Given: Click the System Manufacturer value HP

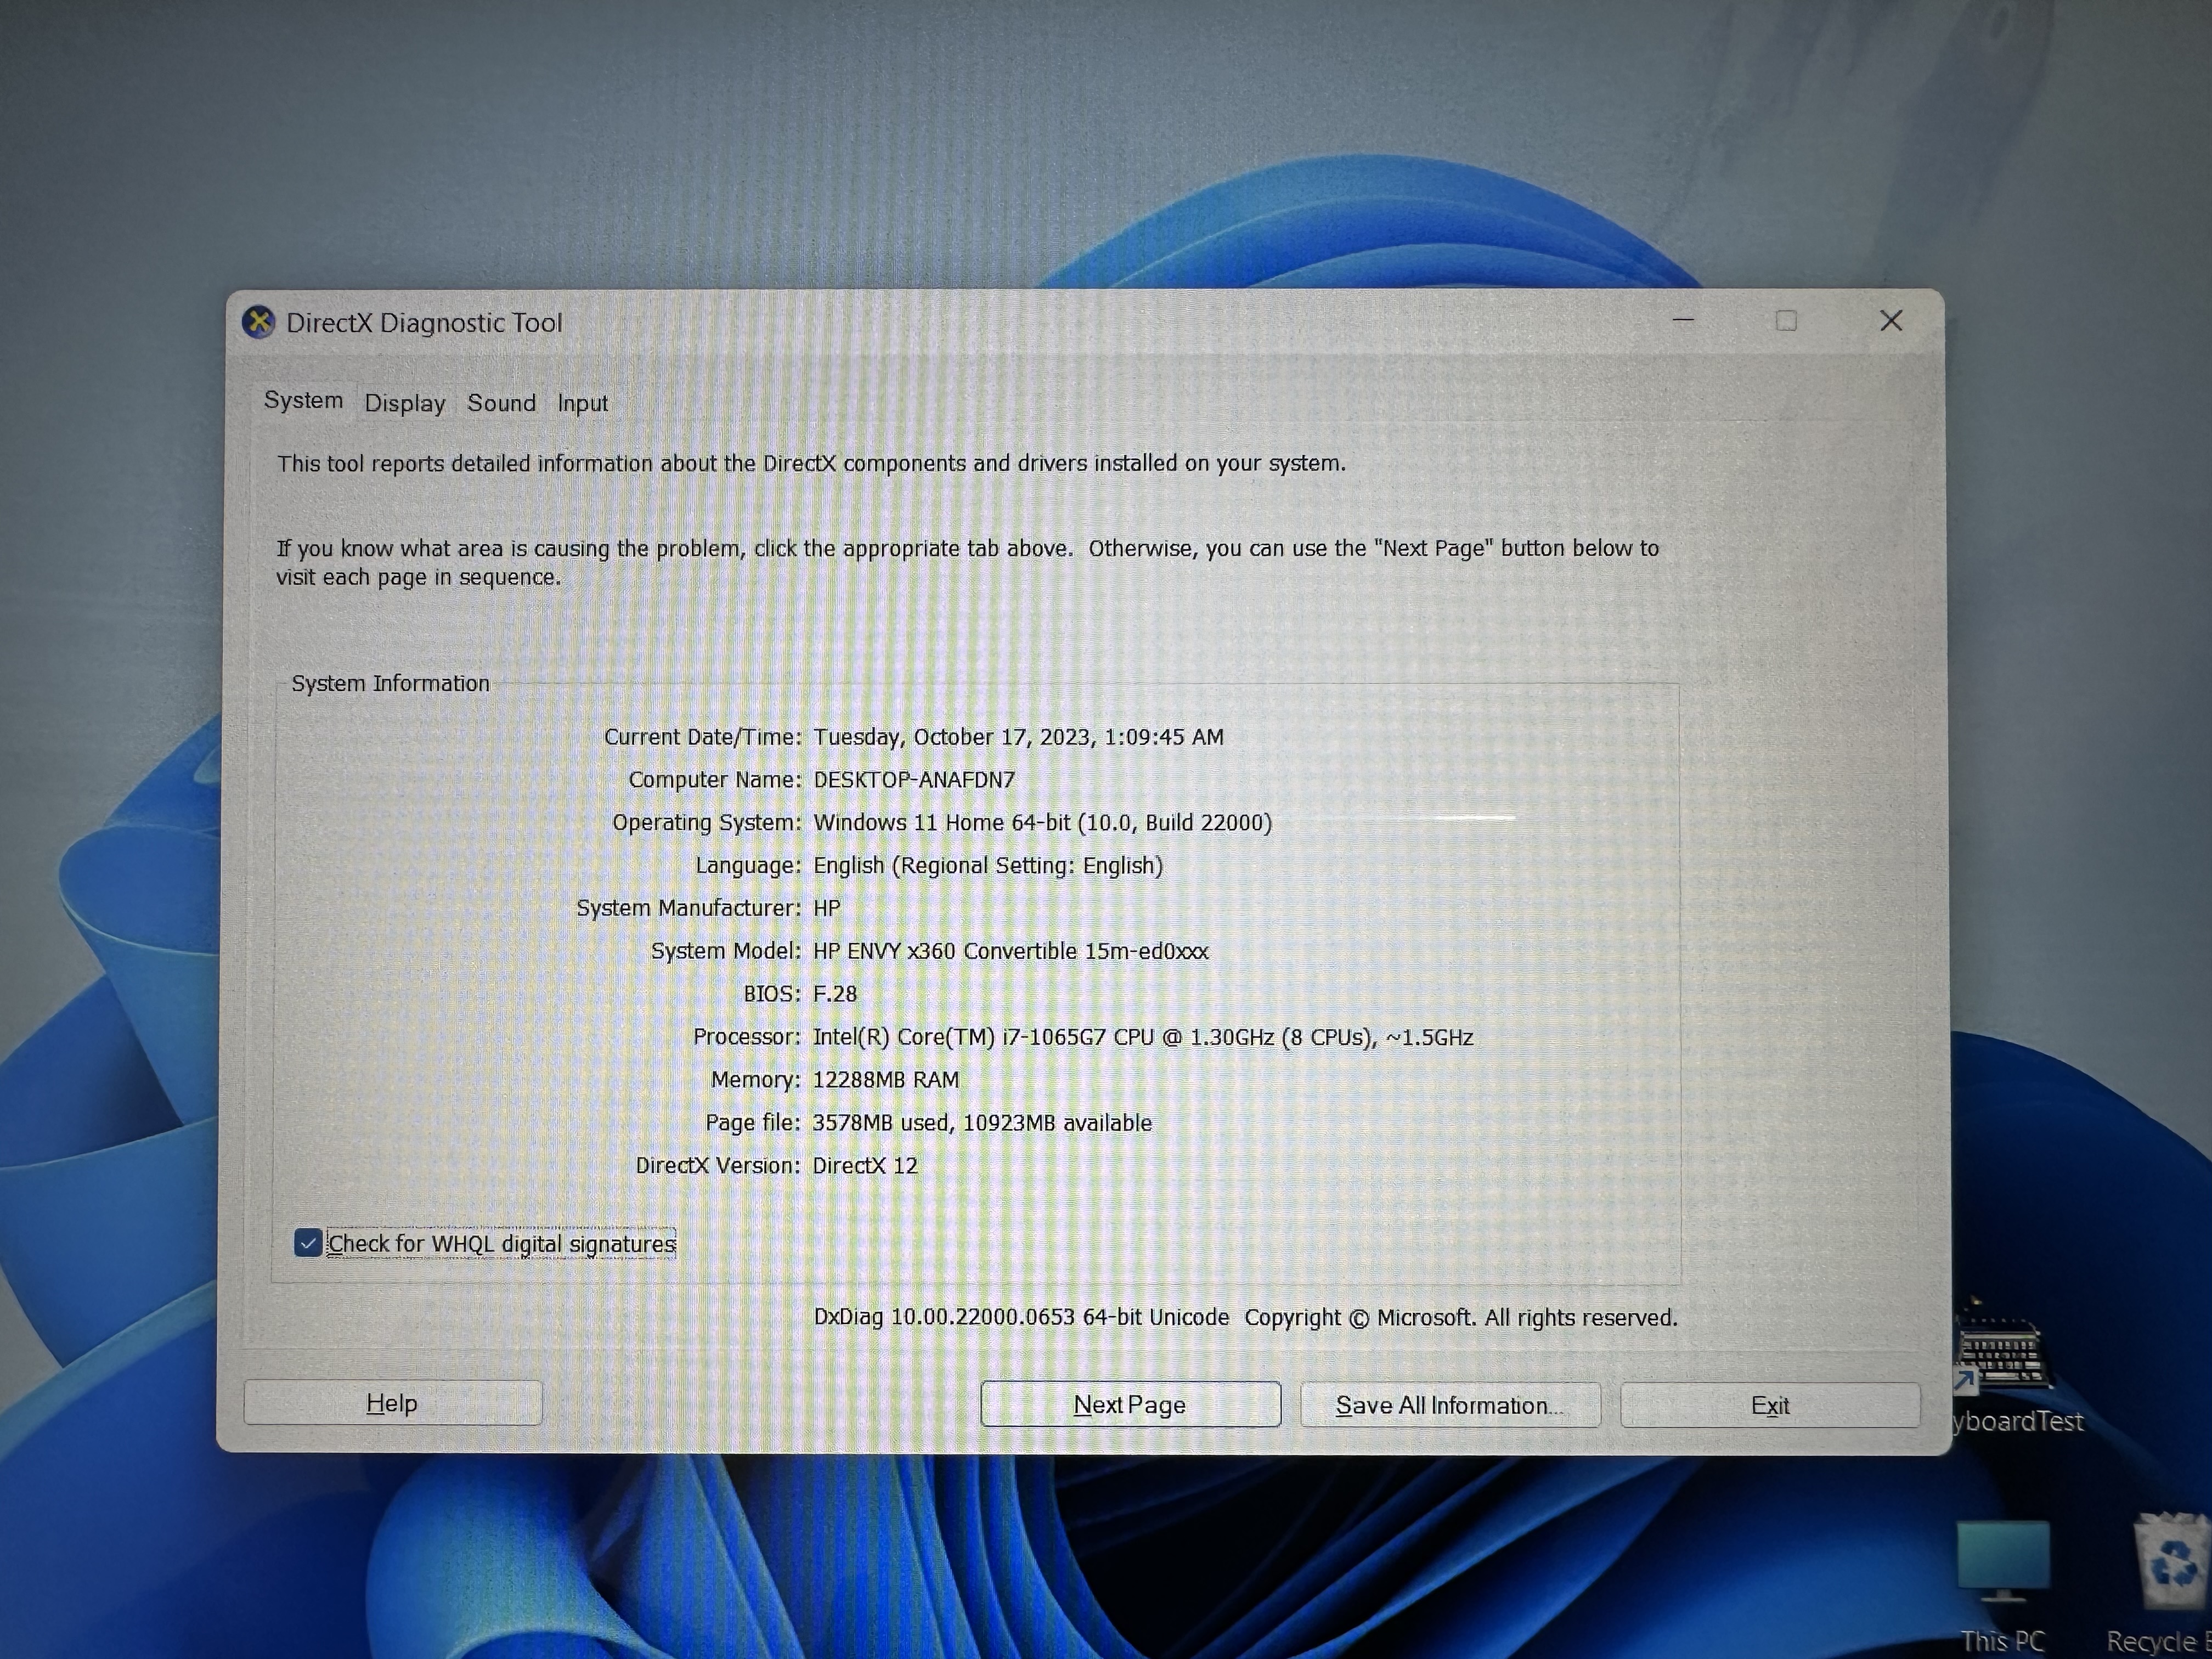Looking at the screenshot, I should click(x=827, y=908).
